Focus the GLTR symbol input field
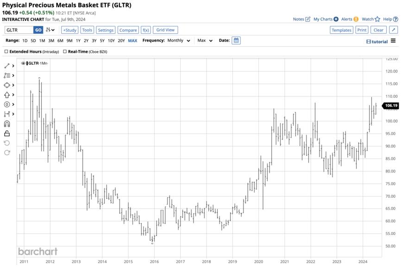Viewport: 408px width, 278px height. pos(19,30)
